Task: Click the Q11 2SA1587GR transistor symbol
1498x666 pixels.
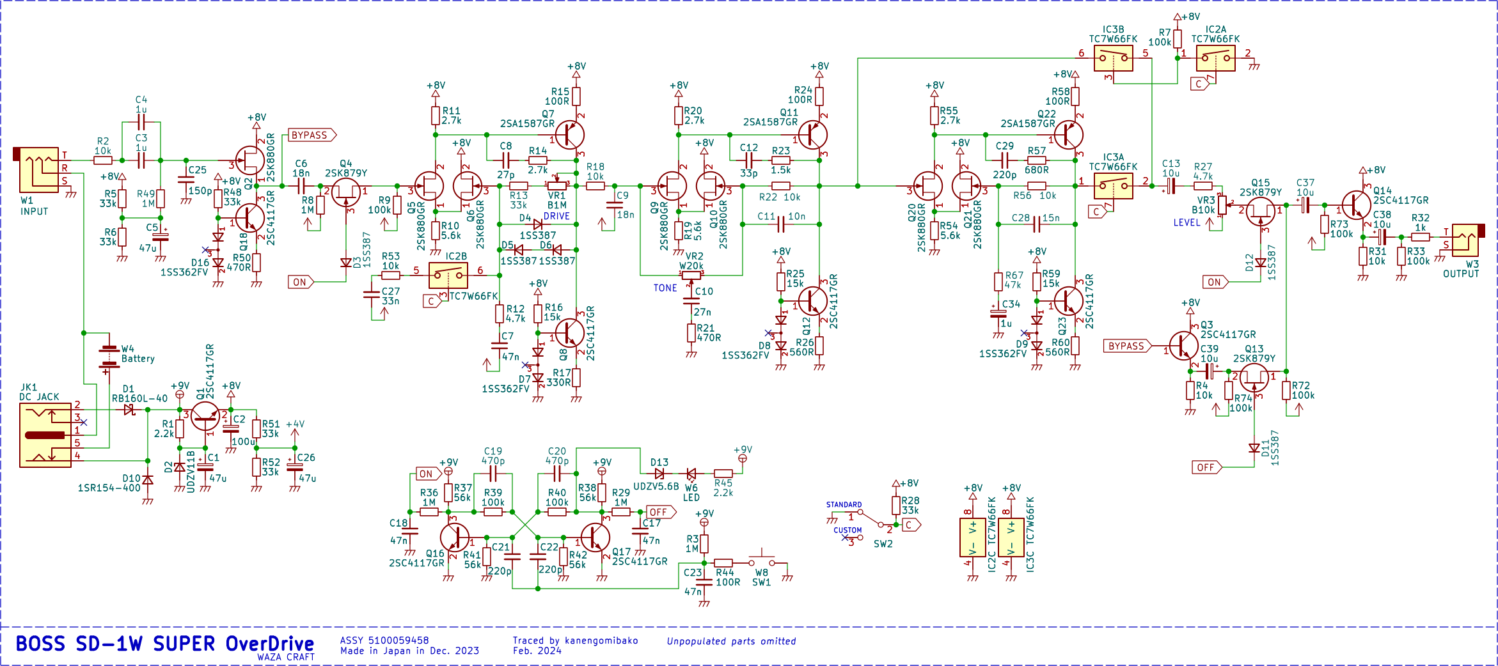Action: [x=813, y=135]
